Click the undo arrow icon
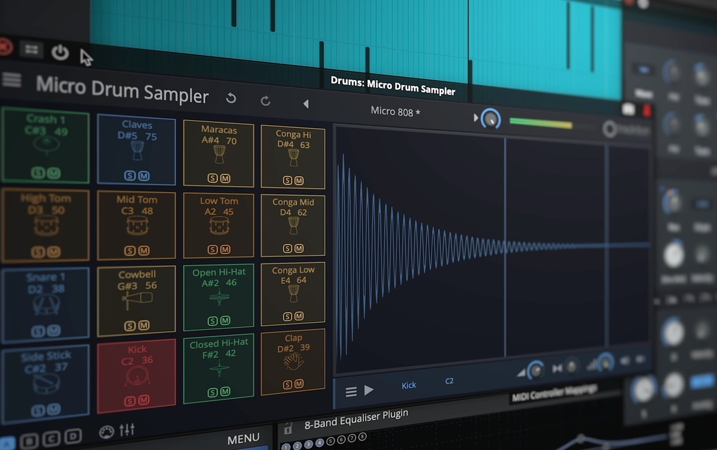This screenshot has height=450, width=717. coord(231,97)
